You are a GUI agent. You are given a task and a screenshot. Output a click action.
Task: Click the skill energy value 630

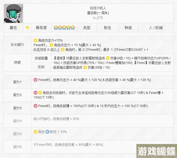point(41,67)
